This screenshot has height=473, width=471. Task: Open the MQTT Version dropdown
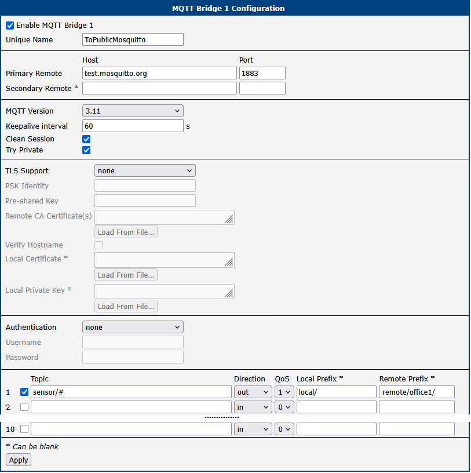point(133,111)
